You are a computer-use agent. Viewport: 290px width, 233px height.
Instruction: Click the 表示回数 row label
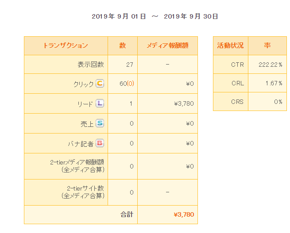click(91, 65)
